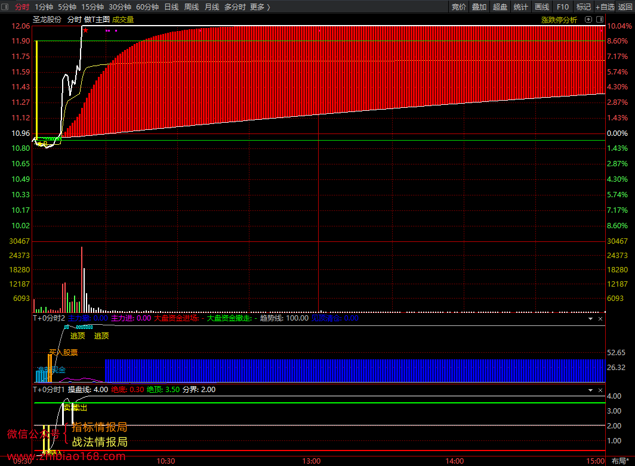Open the 周线 weekly chart
635x466 pixels.
[x=192, y=7]
